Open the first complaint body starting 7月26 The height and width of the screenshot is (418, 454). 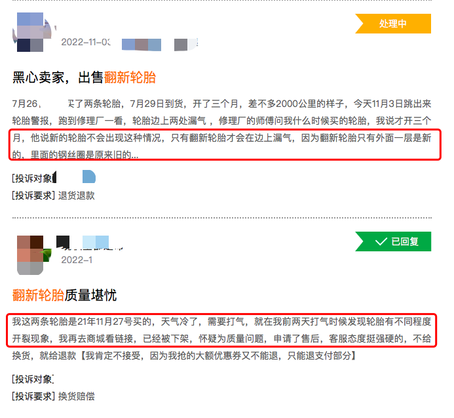pyautogui.click(x=222, y=129)
